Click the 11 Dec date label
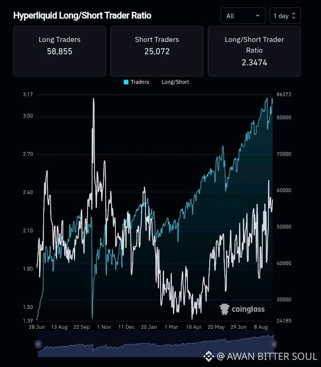Screen dimensions: 321x367 tap(127, 327)
